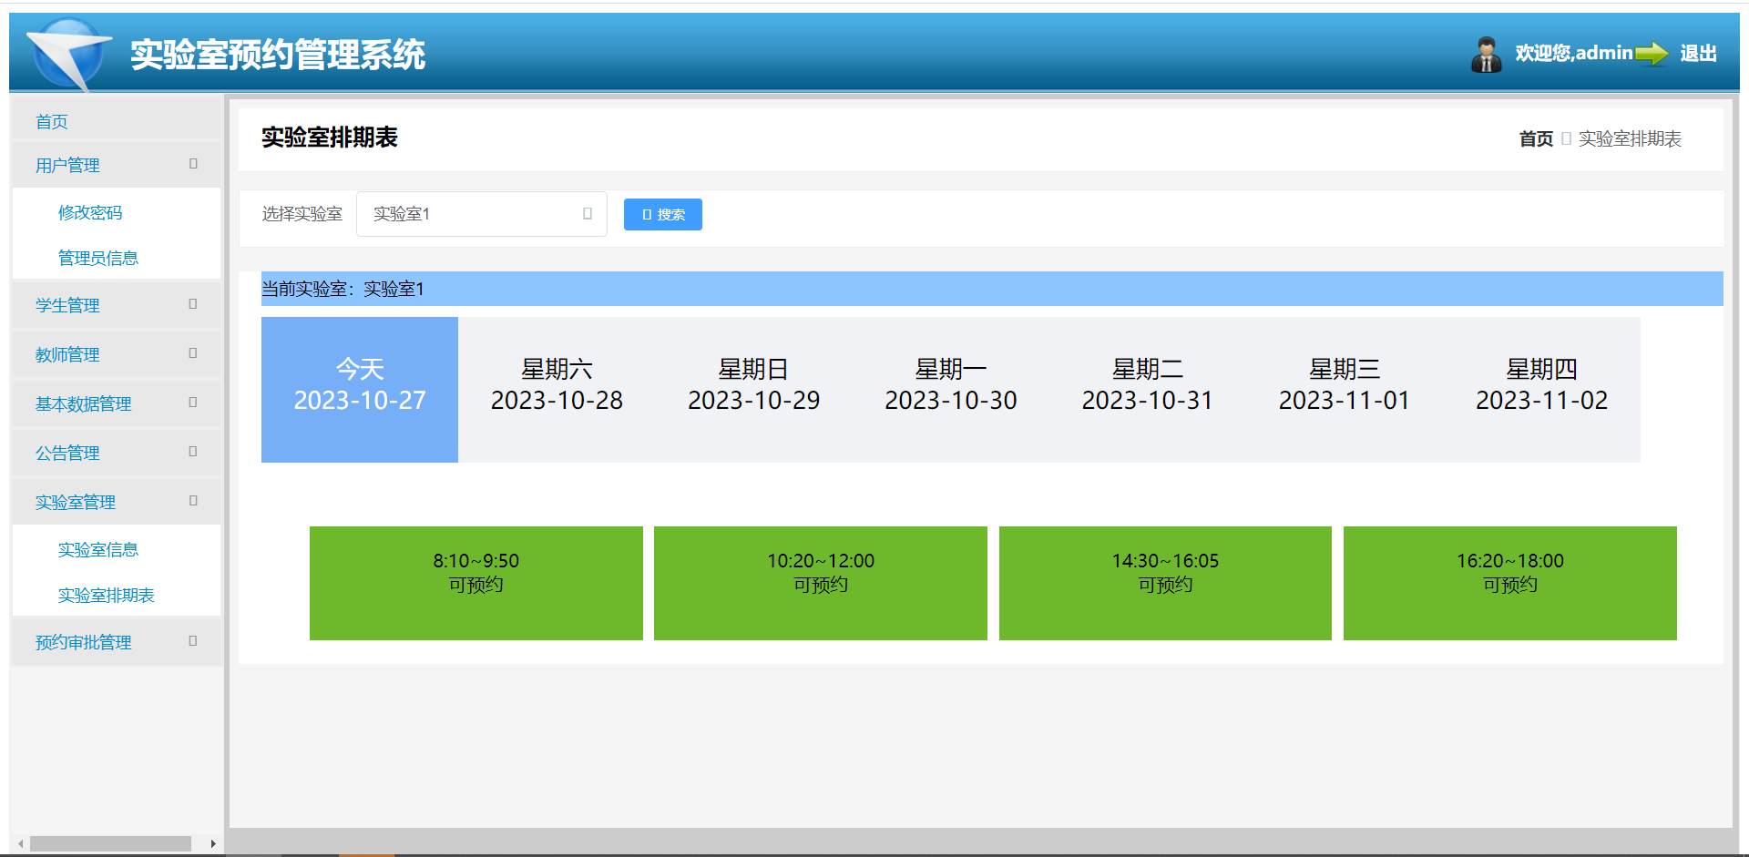Image resolution: width=1749 pixels, height=857 pixels.
Task: Collapse the 用户管理 menu section
Action: pyautogui.click(x=117, y=165)
